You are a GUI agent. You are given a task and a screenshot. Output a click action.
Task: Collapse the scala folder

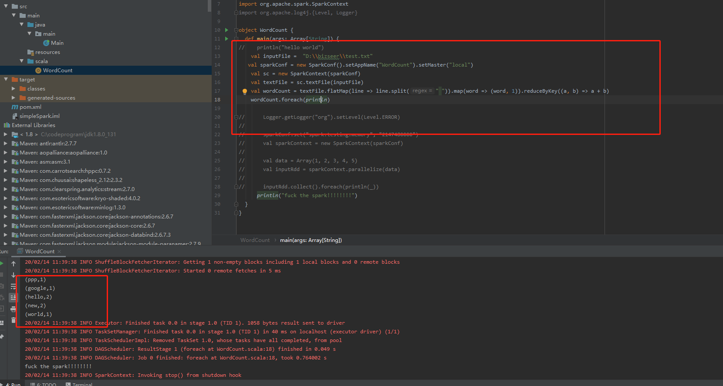tap(21, 61)
